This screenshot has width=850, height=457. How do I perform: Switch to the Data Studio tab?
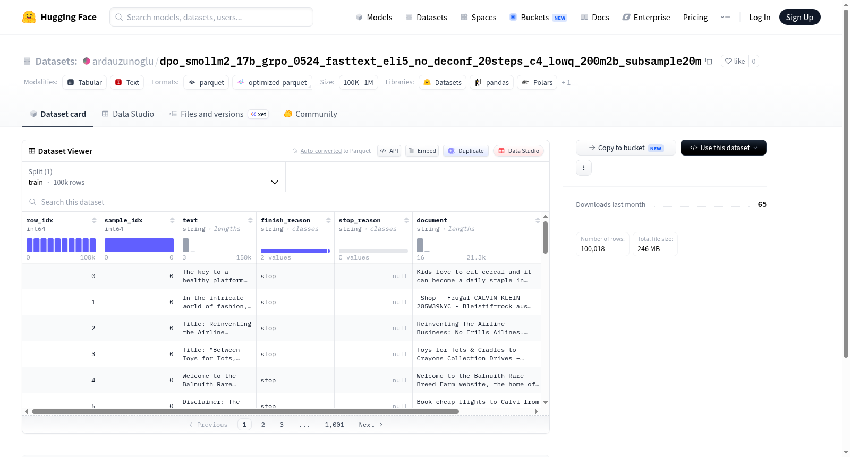[x=128, y=114]
